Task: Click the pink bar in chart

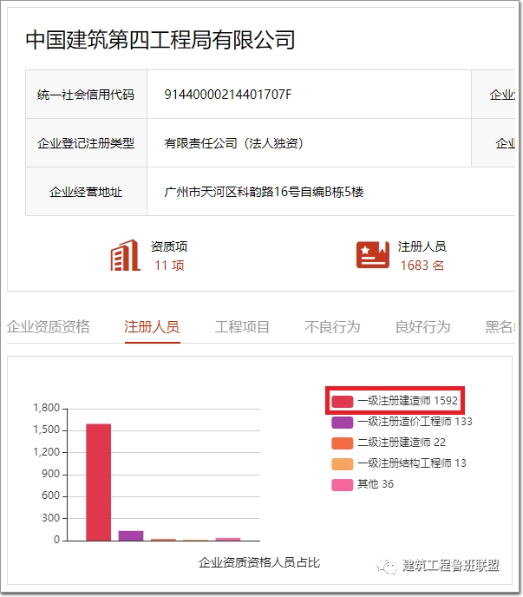Action: [x=228, y=539]
